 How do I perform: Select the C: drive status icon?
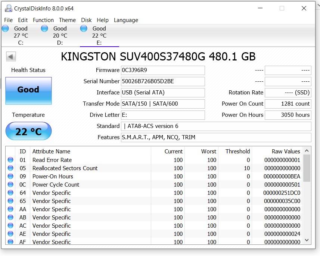(x=6, y=29)
